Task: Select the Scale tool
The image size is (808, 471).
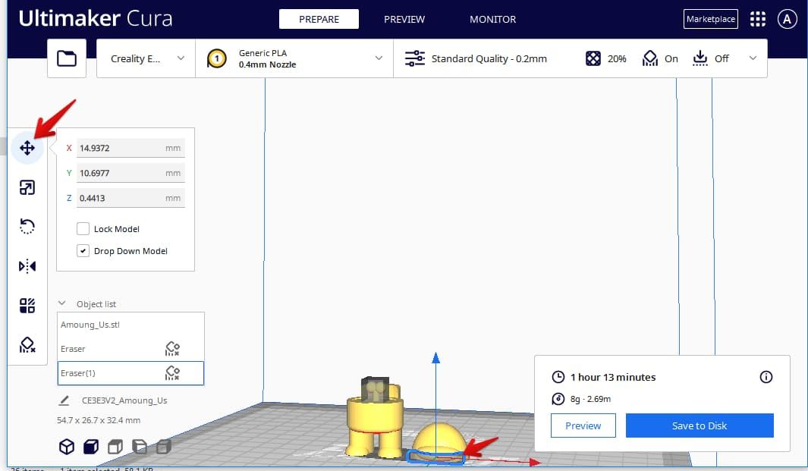Action: [27, 187]
